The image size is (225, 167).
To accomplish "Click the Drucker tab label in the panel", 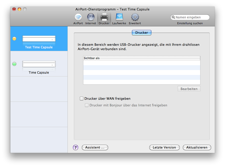I will (x=141, y=32).
